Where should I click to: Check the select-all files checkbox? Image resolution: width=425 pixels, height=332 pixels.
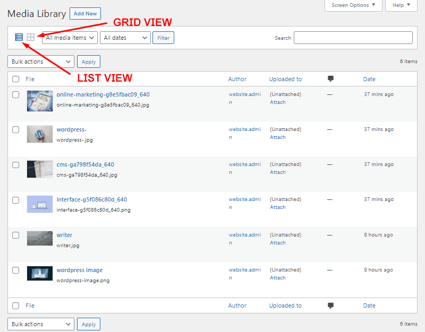(15, 78)
